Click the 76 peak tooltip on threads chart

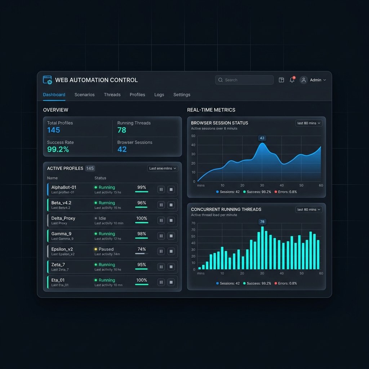click(x=262, y=222)
